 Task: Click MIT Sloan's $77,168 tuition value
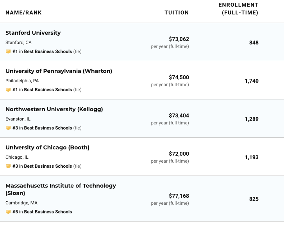[179, 195]
